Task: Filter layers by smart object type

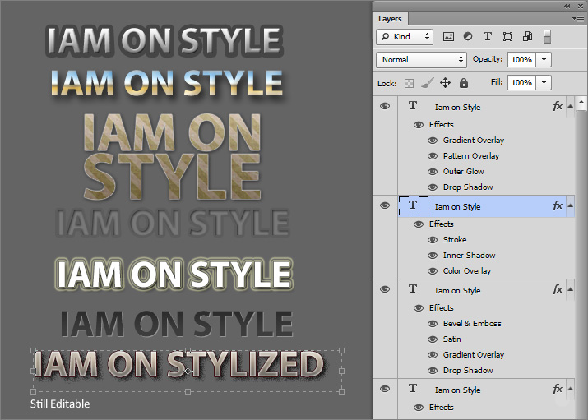Action: pos(527,37)
